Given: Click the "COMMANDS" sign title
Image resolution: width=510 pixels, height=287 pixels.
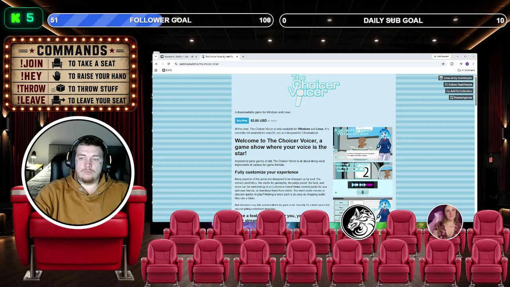Looking at the screenshot, I should point(72,51).
